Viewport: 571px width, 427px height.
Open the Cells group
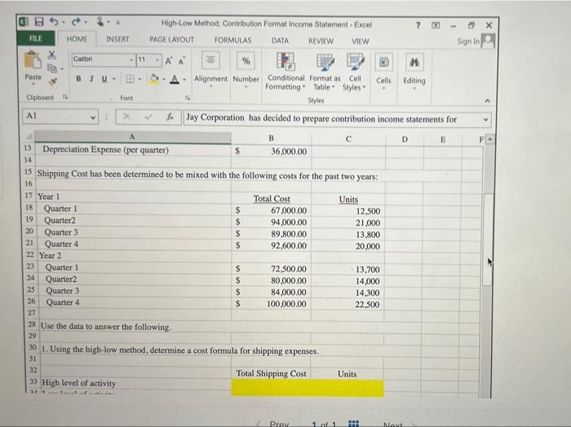point(384,71)
